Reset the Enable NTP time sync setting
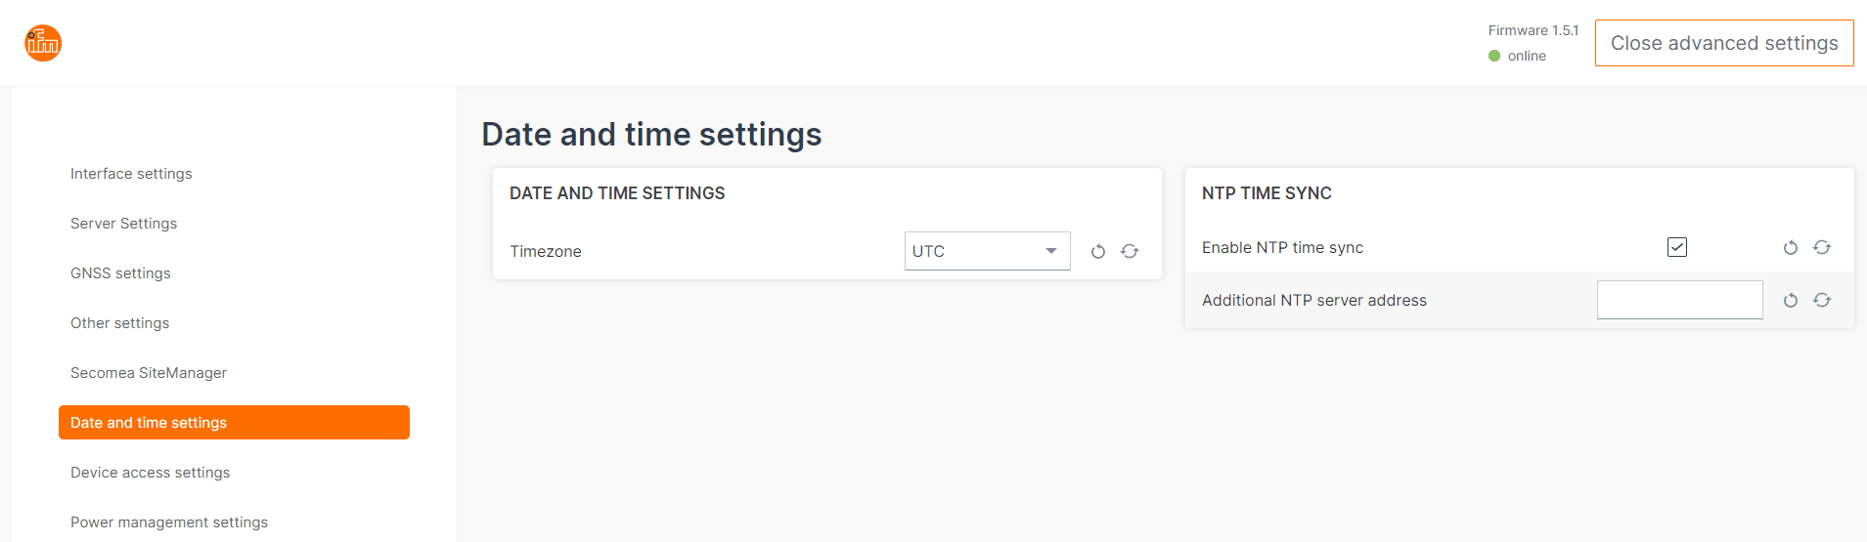The image size is (1867, 542). click(1791, 248)
